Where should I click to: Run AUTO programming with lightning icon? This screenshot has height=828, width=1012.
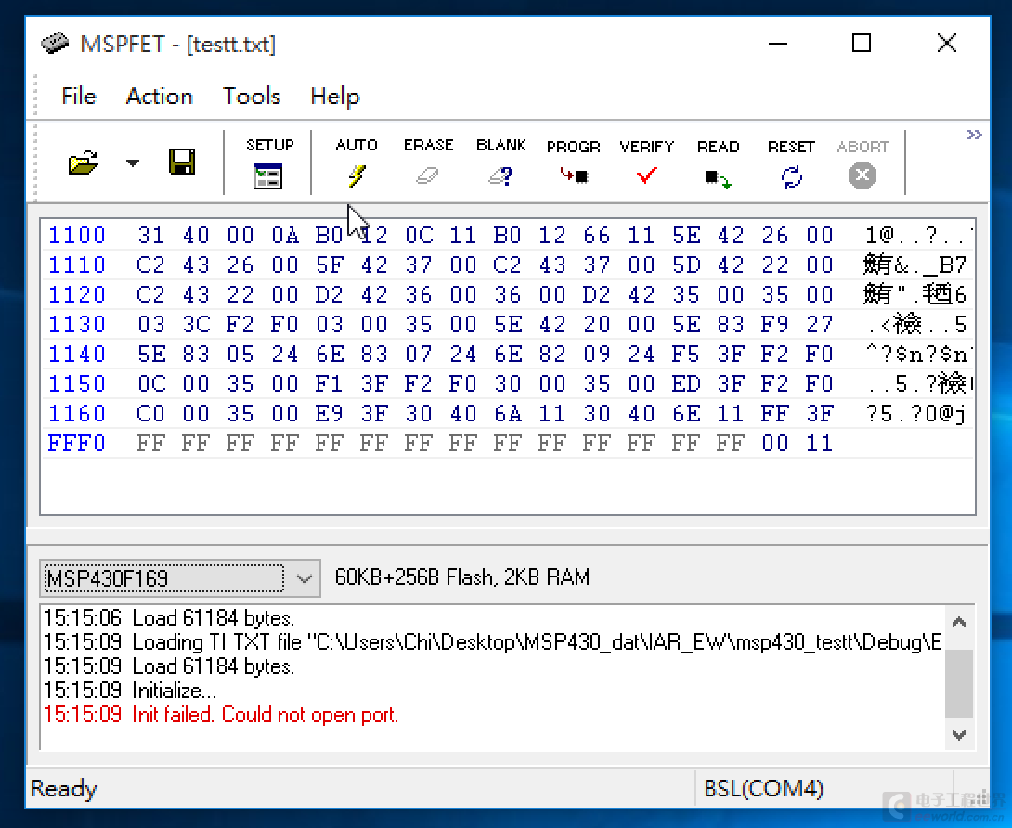point(357,162)
